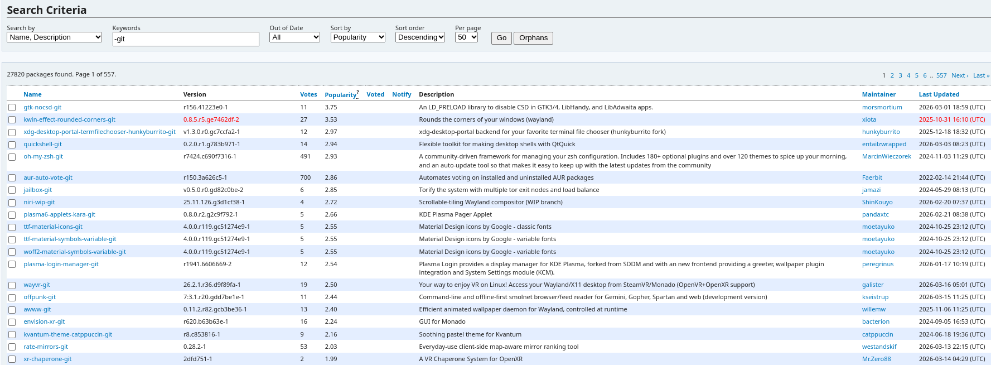
Task: Open the Sort by Popularity dropdown
Action: click(357, 37)
